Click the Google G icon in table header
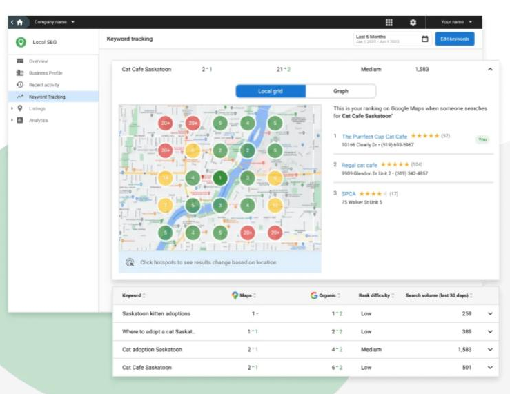Viewport: 510px width, 394px height. [x=314, y=295]
